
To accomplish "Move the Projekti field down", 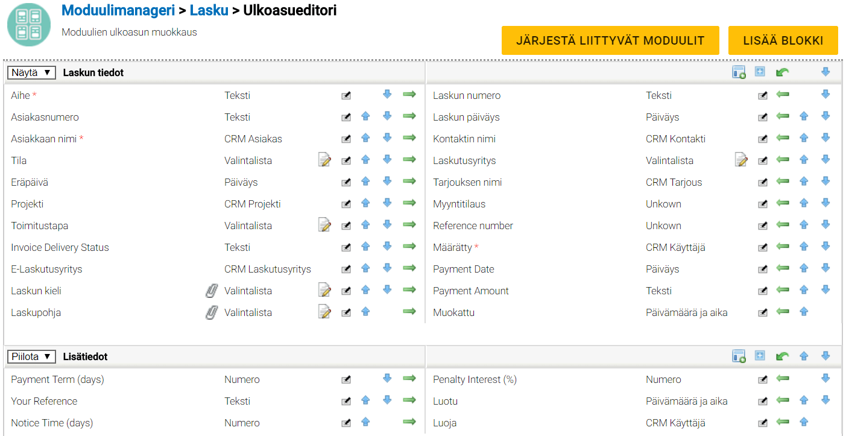I will (x=387, y=203).
